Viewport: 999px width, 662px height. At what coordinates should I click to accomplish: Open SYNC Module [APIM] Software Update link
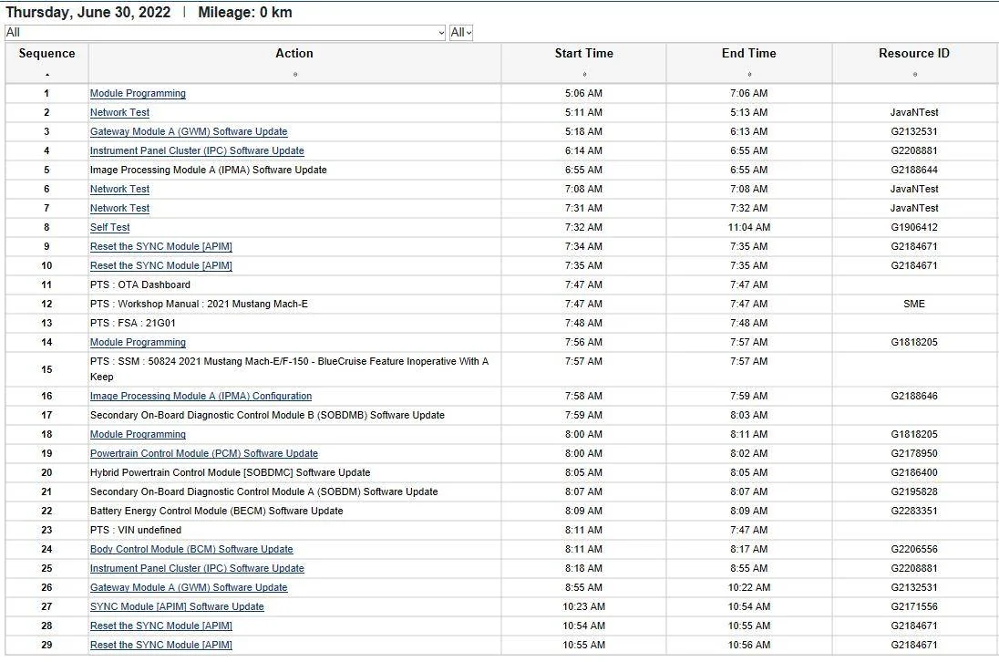tap(177, 606)
